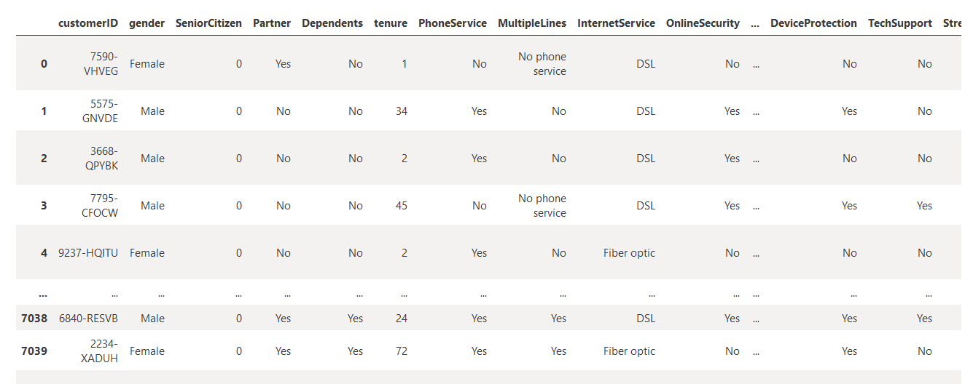Select 'No phone service' in row 0
This screenshot has height=384, width=973.
pyautogui.click(x=542, y=64)
